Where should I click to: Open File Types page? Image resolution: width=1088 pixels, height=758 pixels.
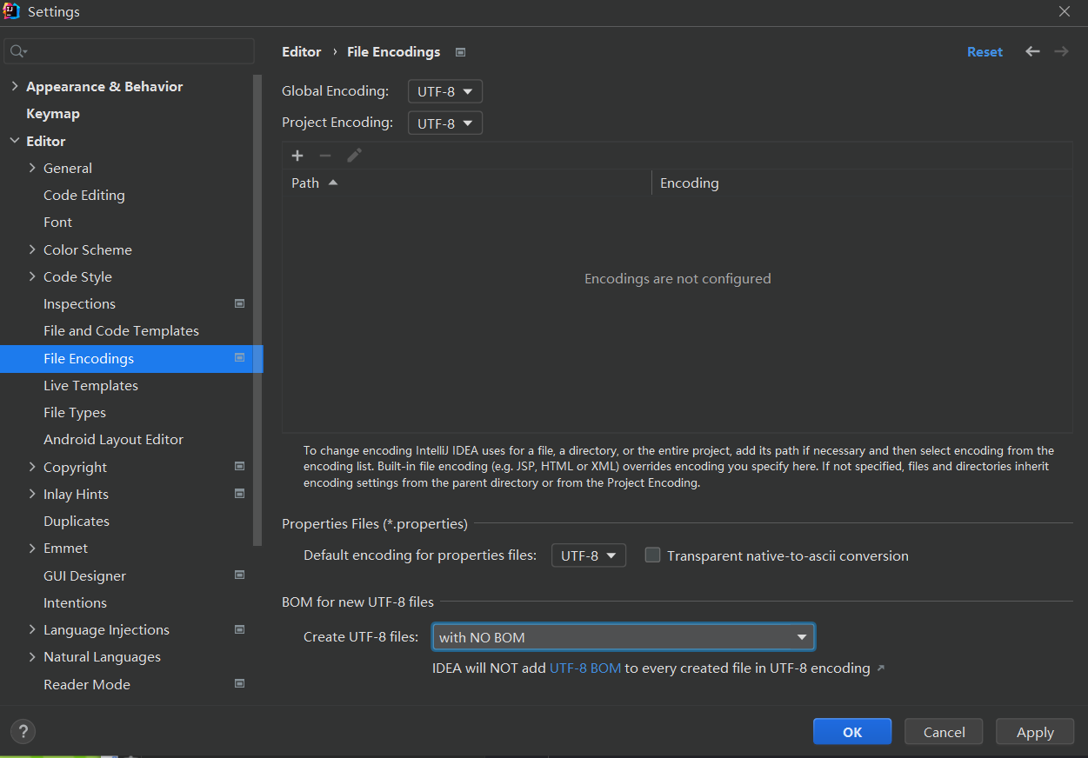tap(75, 412)
